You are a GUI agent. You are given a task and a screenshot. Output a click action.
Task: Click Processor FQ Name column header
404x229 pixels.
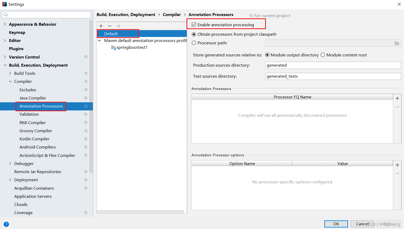click(292, 97)
